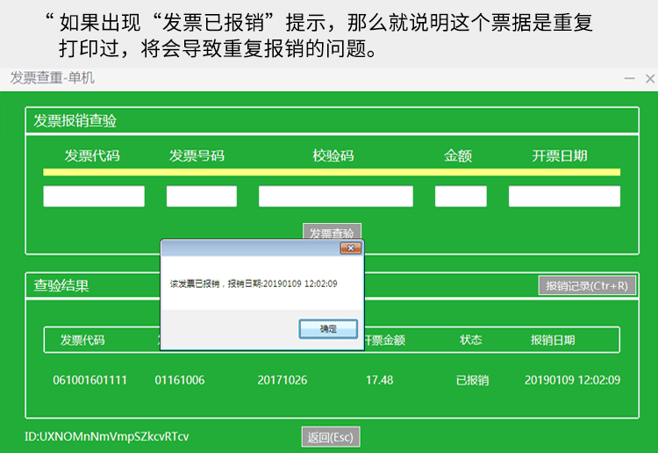
Task: Click the 发票查验 verify button
Action: pos(332,232)
